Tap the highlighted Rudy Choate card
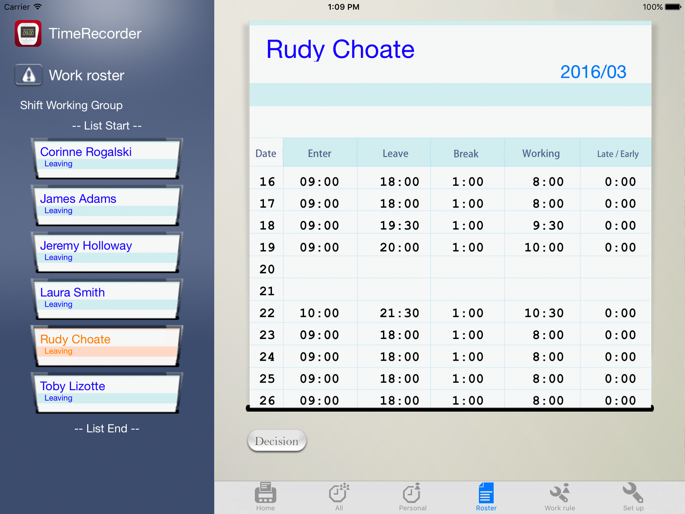685x514 pixels. 106,345
